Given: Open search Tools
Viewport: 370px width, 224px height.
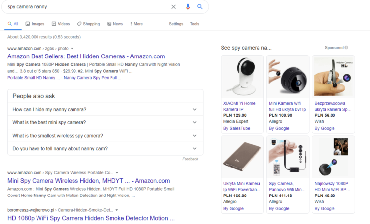Looking at the screenshot, I should pyautogui.click(x=195, y=24).
